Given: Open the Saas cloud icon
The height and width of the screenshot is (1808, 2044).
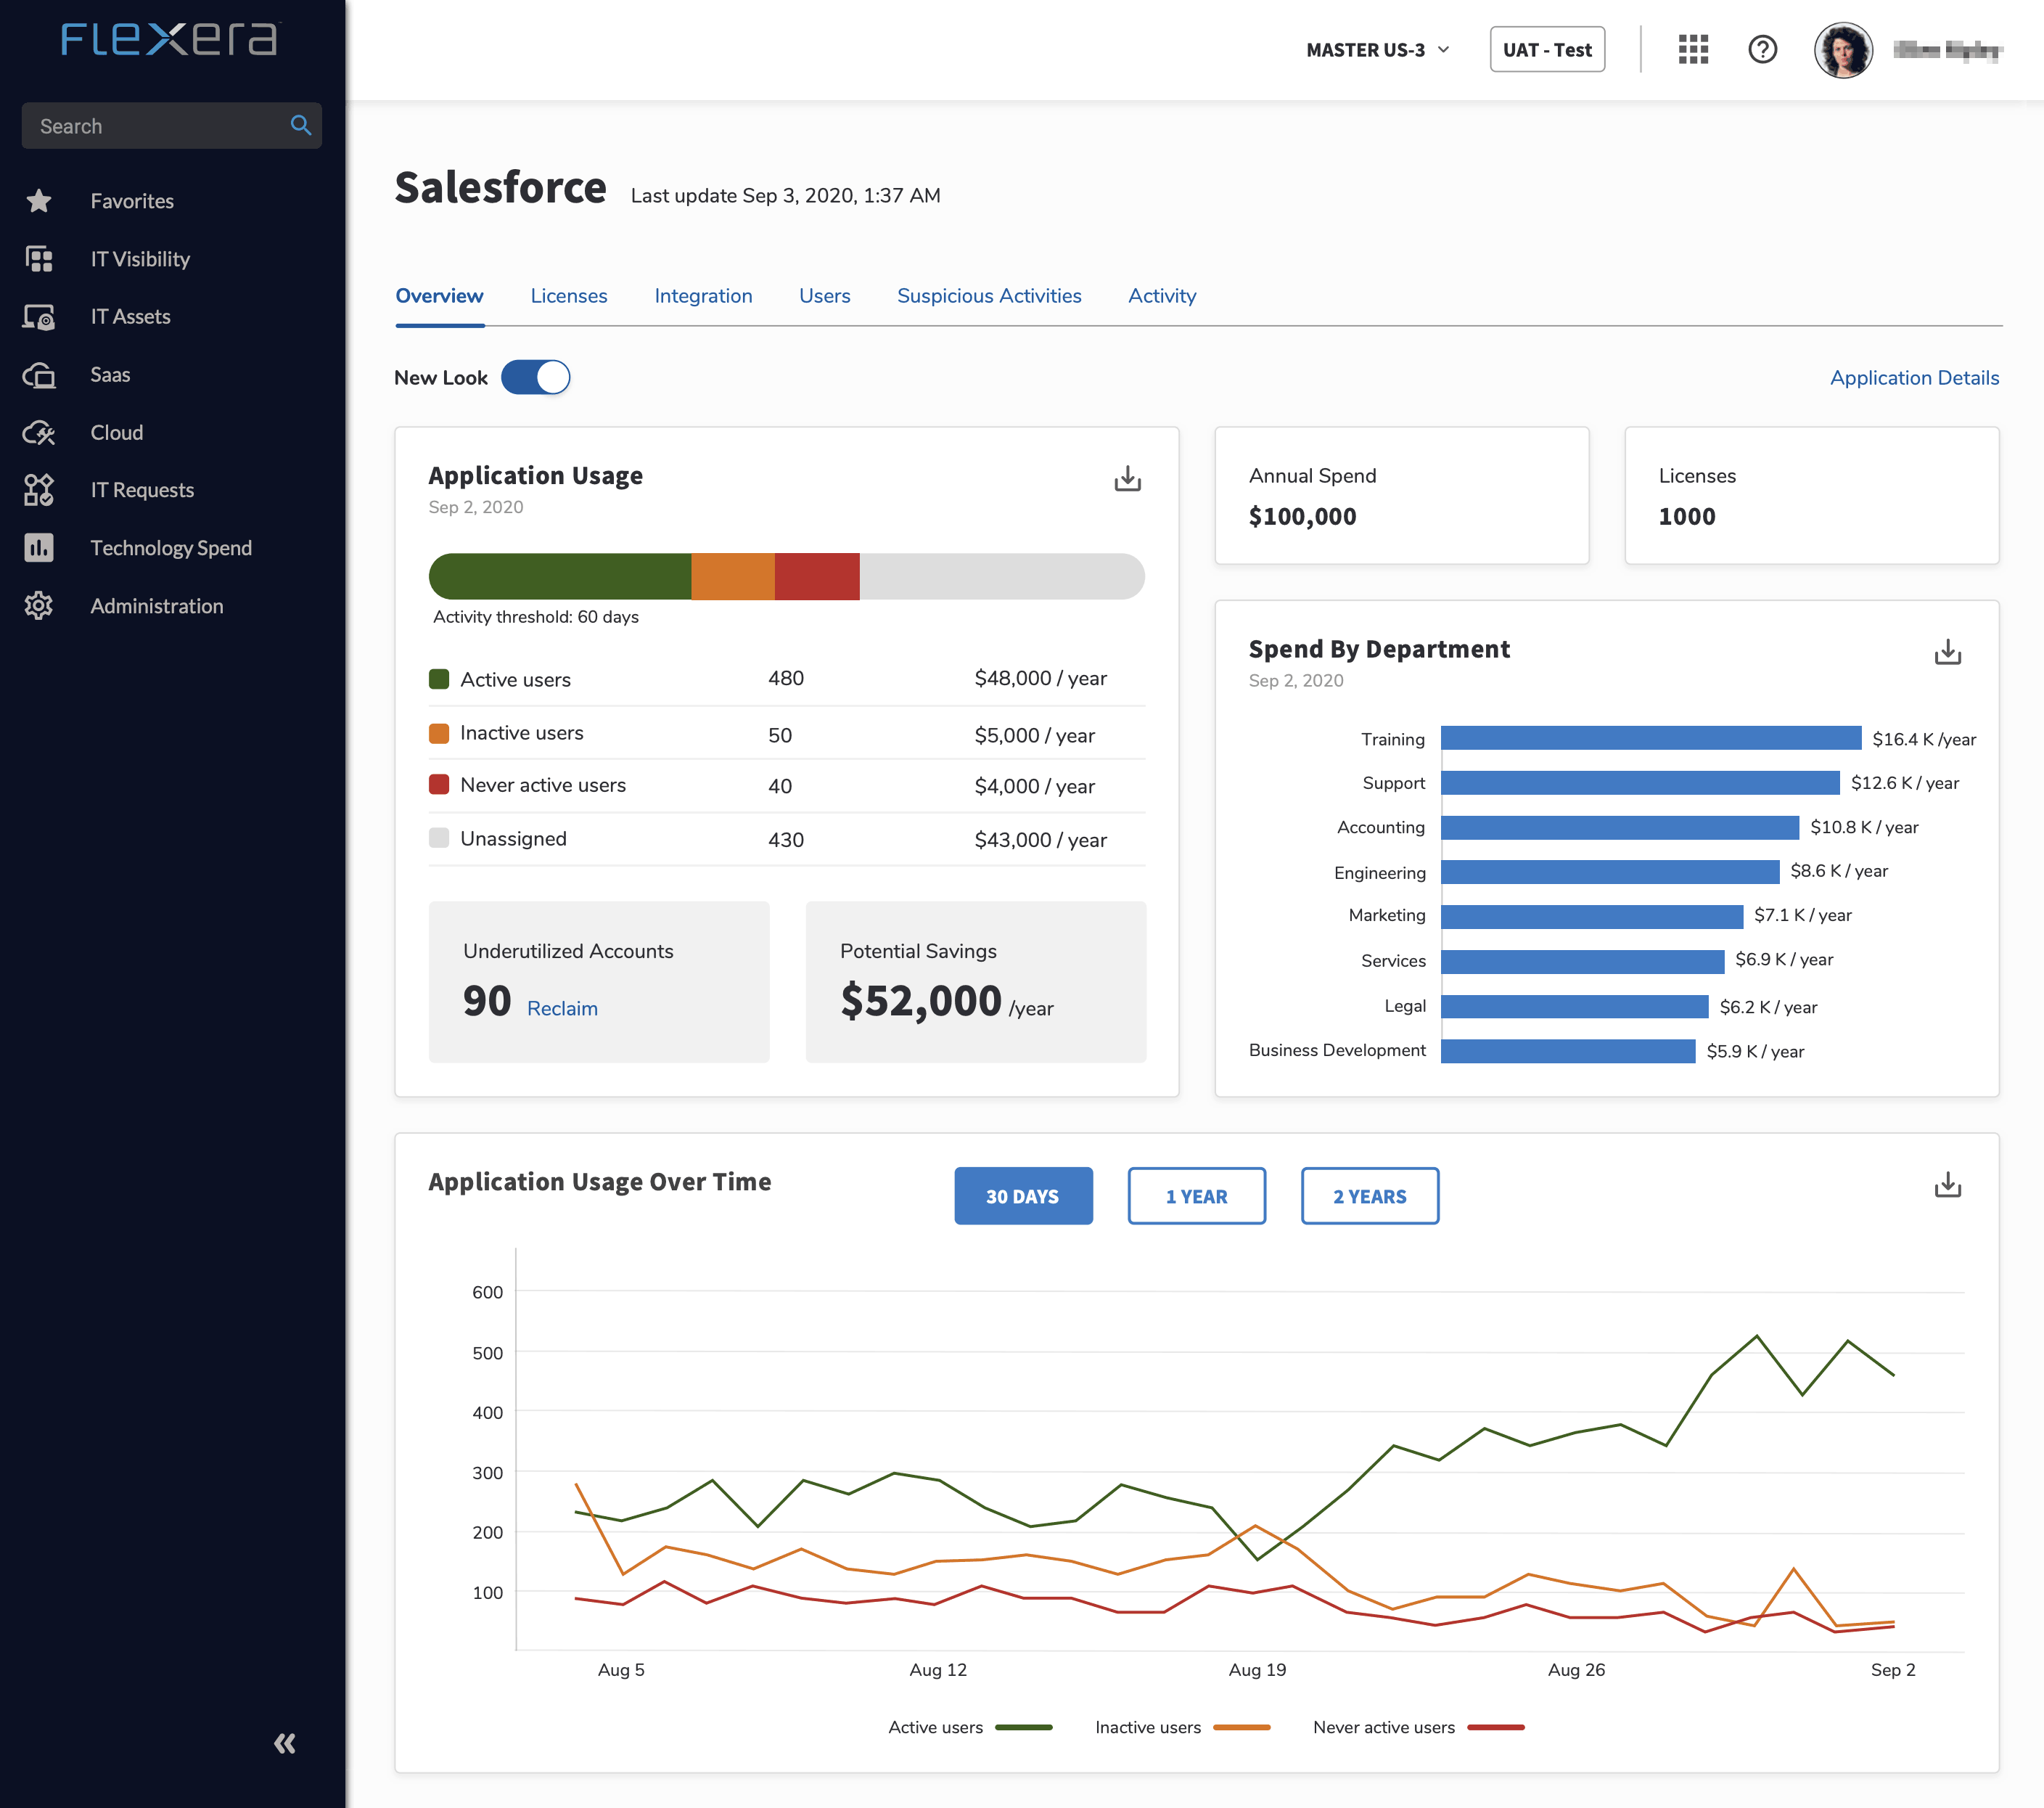Looking at the screenshot, I should tap(39, 375).
